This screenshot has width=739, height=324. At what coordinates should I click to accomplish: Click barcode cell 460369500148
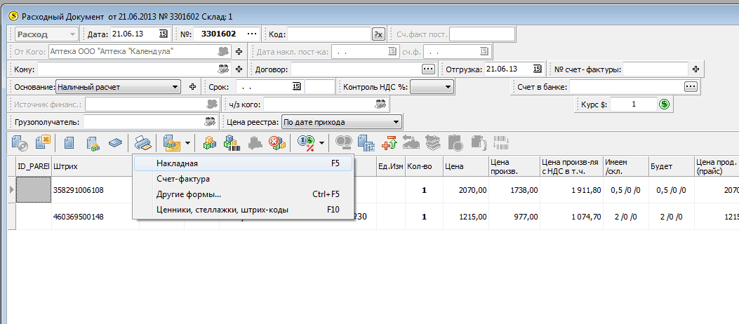[95, 217]
